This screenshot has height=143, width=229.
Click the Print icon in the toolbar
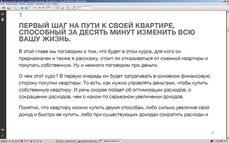pyautogui.click(x=4, y=8)
